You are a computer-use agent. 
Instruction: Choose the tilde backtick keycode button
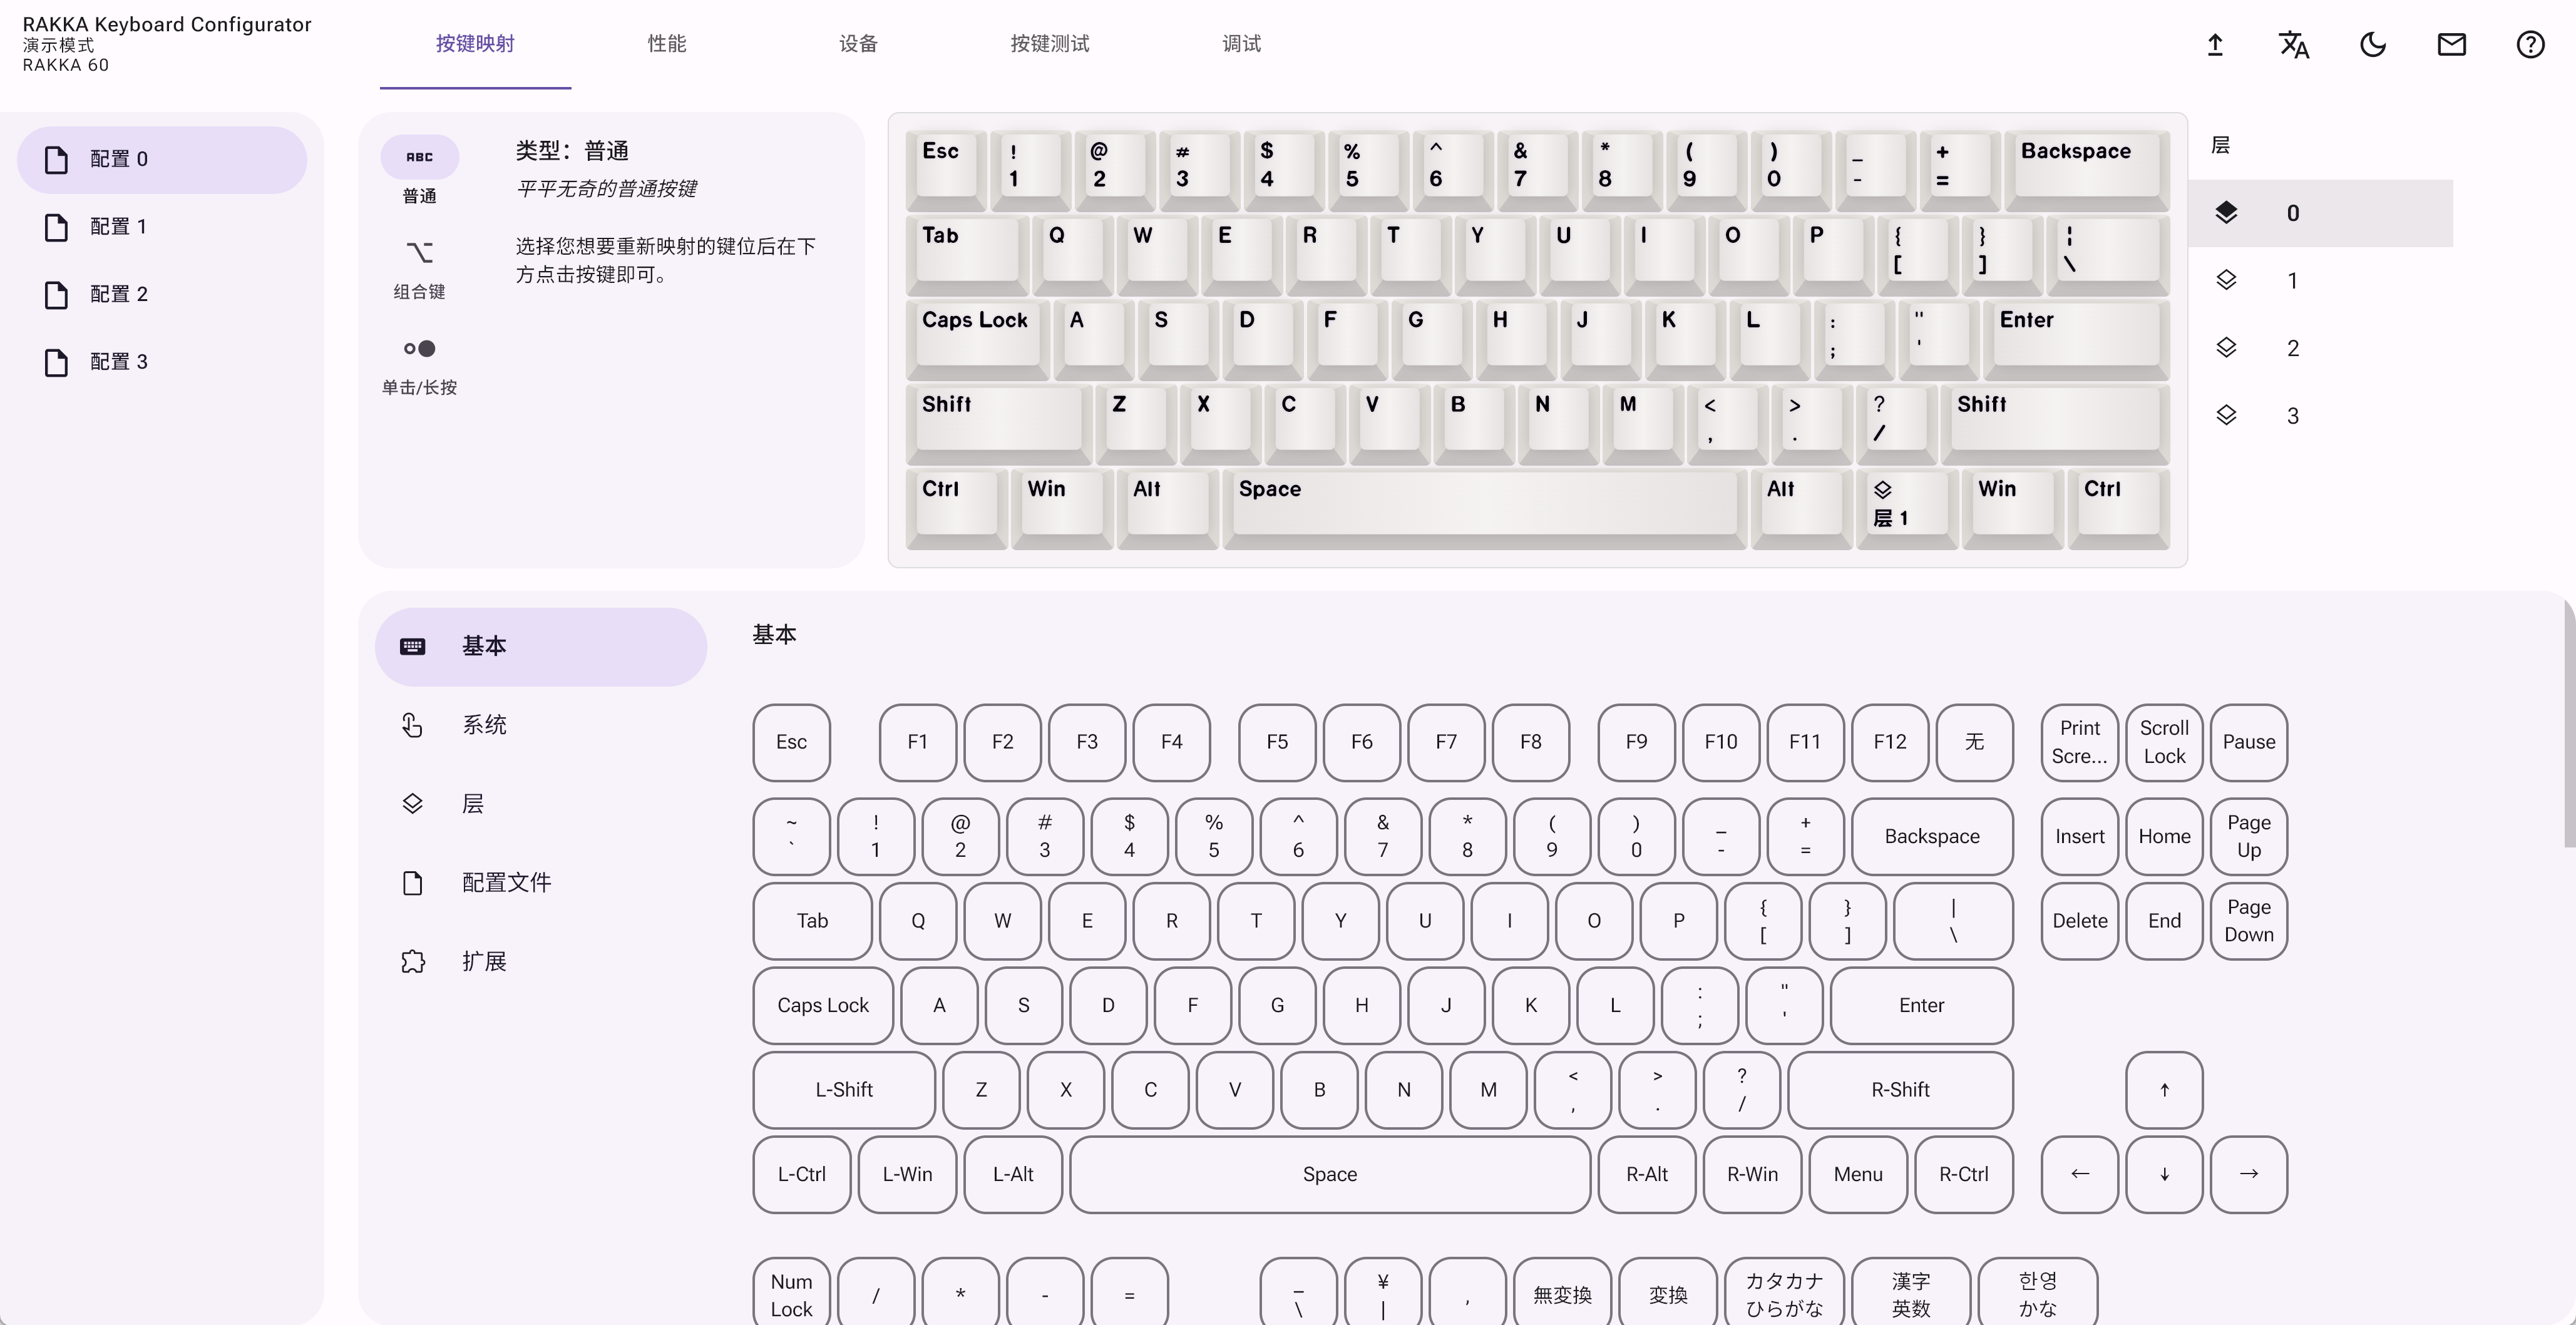[791, 836]
